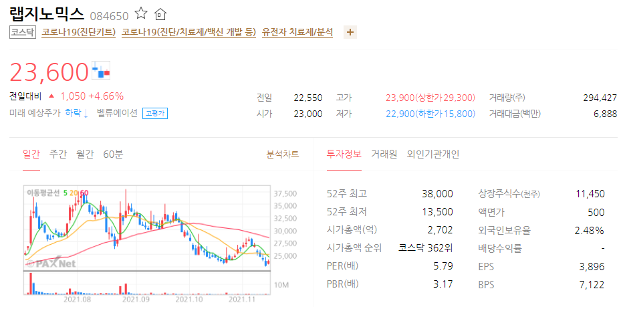Click the current price 23,600

pyautogui.click(x=49, y=72)
